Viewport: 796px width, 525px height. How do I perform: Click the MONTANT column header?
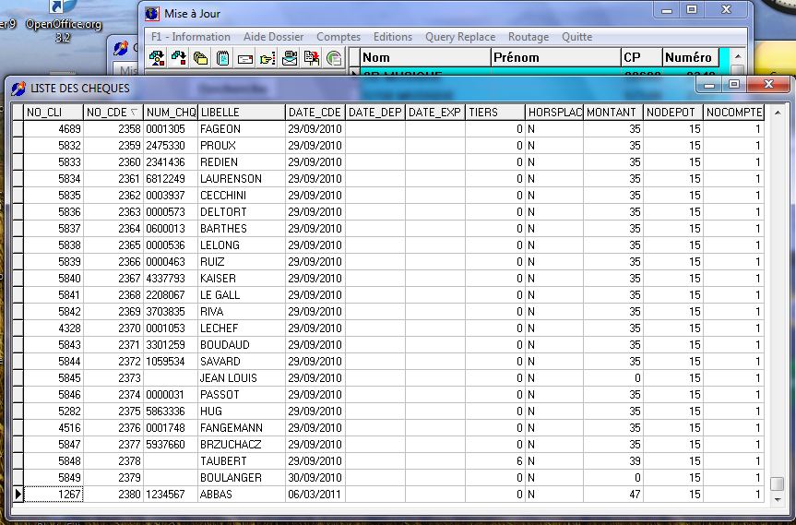tap(612, 113)
